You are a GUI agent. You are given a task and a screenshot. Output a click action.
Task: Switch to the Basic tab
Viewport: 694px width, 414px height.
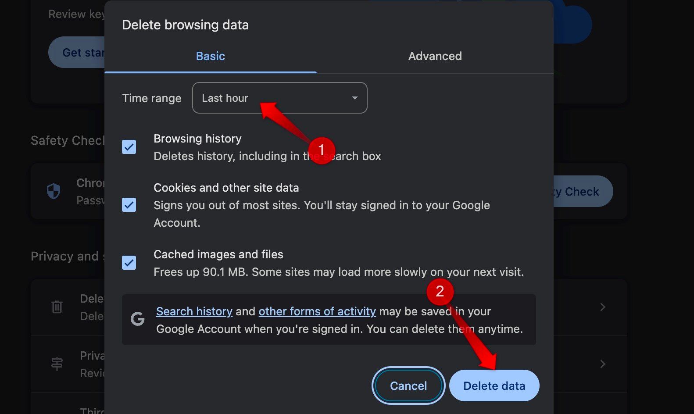(x=211, y=56)
